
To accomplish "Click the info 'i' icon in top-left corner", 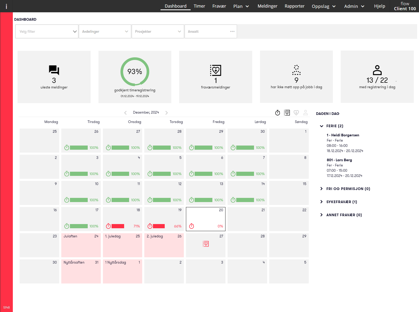I will pyautogui.click(x=6, y=6).
